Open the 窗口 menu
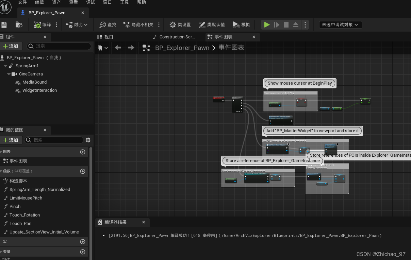The width and height of the screenshot is (411, 260). (x=107, y=3)
